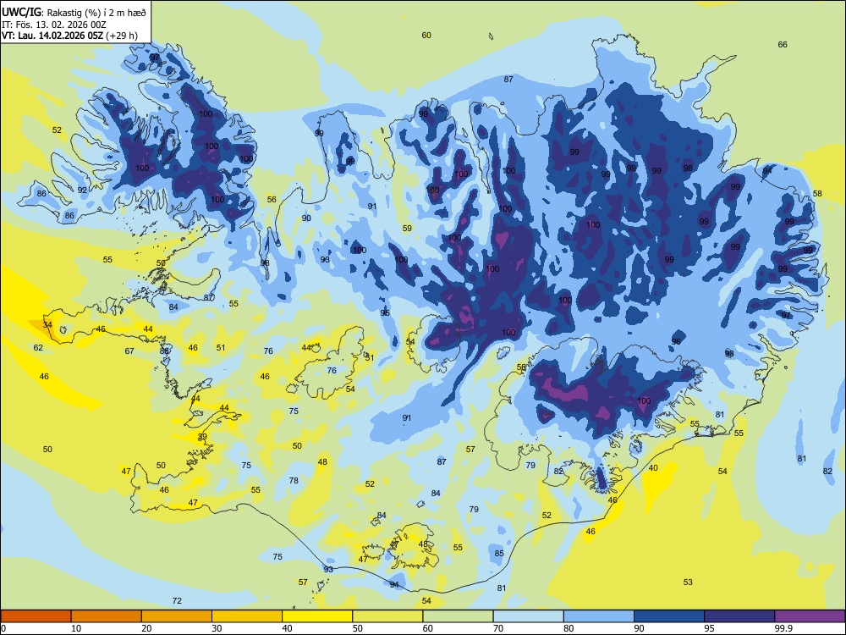
Task: Select the map value '72' near the bottom edge
Action: 177,601
